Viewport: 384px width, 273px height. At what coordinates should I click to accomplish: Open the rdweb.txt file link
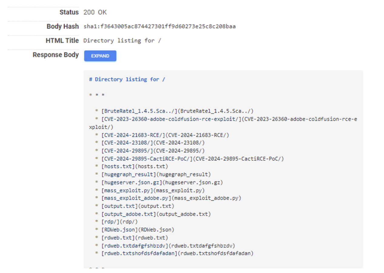tap(116, 238)
